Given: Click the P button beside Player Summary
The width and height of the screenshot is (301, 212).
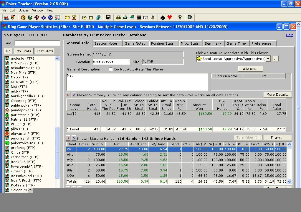Looking at the screenshot, I should coord(74,95).
